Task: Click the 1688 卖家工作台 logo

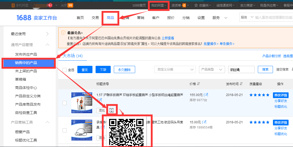Action: pos(37,18)
